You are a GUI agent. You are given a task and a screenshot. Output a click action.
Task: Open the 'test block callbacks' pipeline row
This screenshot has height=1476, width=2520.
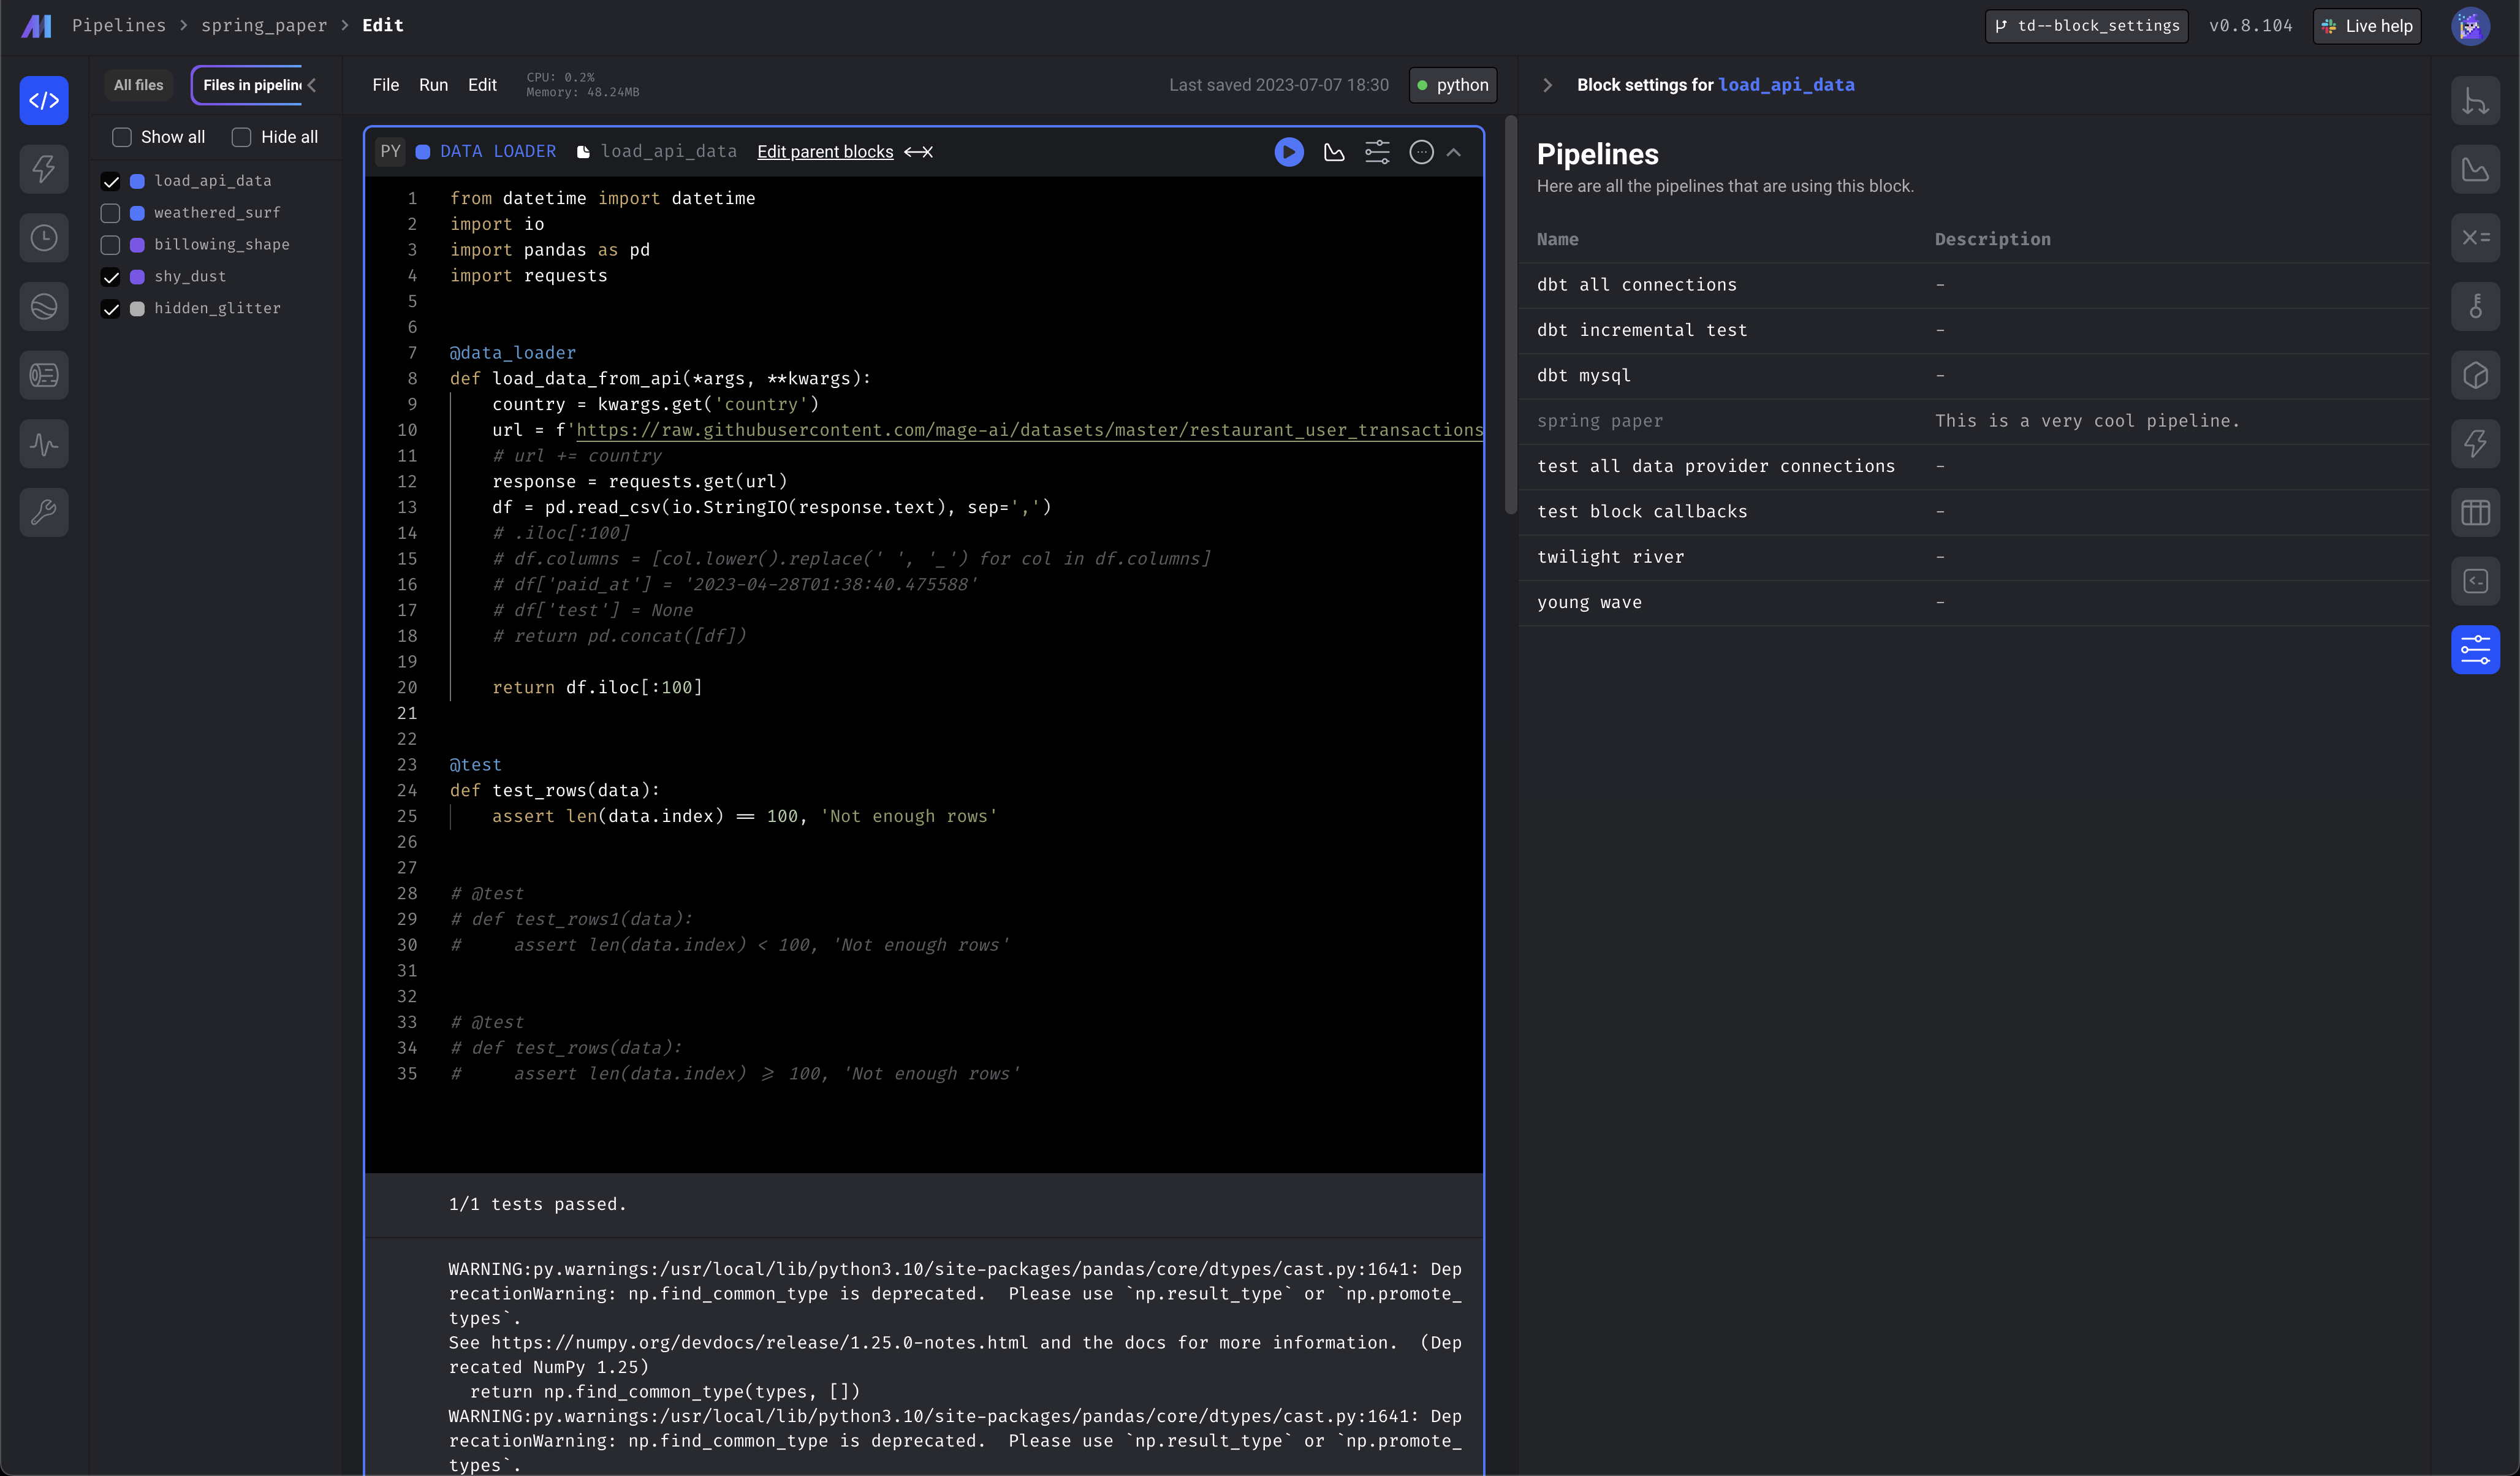click(x=1973, y=512)
